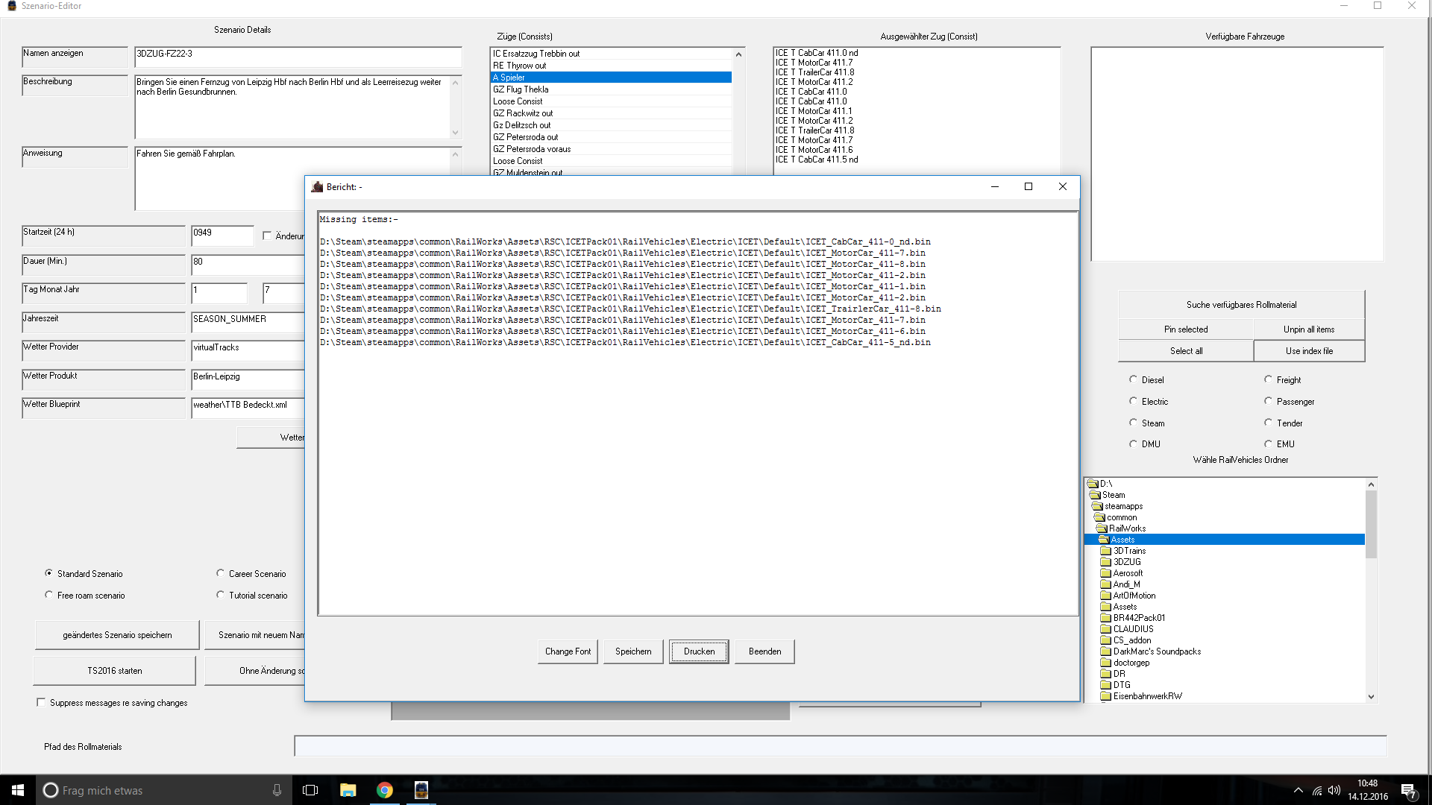Click the Drucken button
Viewport: 1432px width, 805px height.
point(699,651)
